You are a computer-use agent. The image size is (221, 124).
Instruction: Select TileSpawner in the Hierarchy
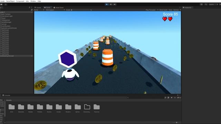pos(6,20)
